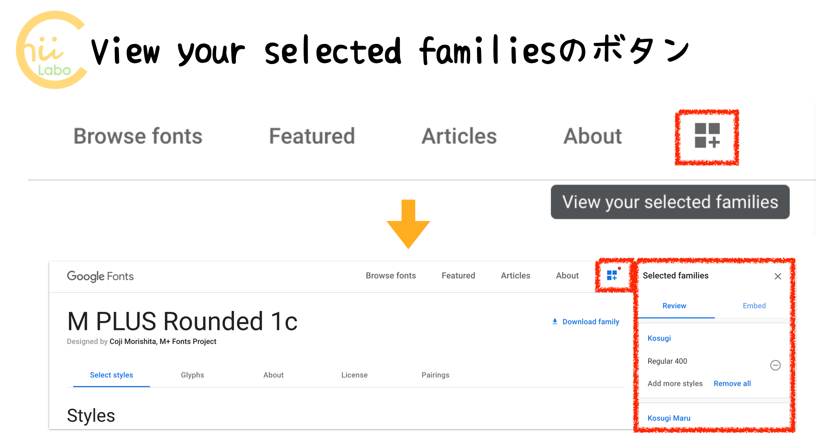Click the Google Fonts logo
This screenshot has height=442, width=816.
(x=100, y=277)
